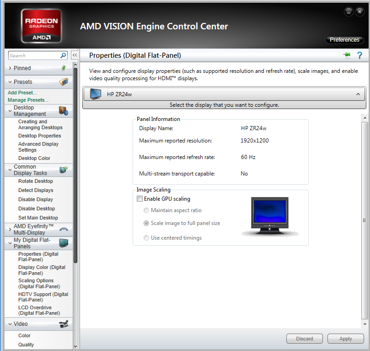Click main panel scroll up arrow

pos(365,117)
